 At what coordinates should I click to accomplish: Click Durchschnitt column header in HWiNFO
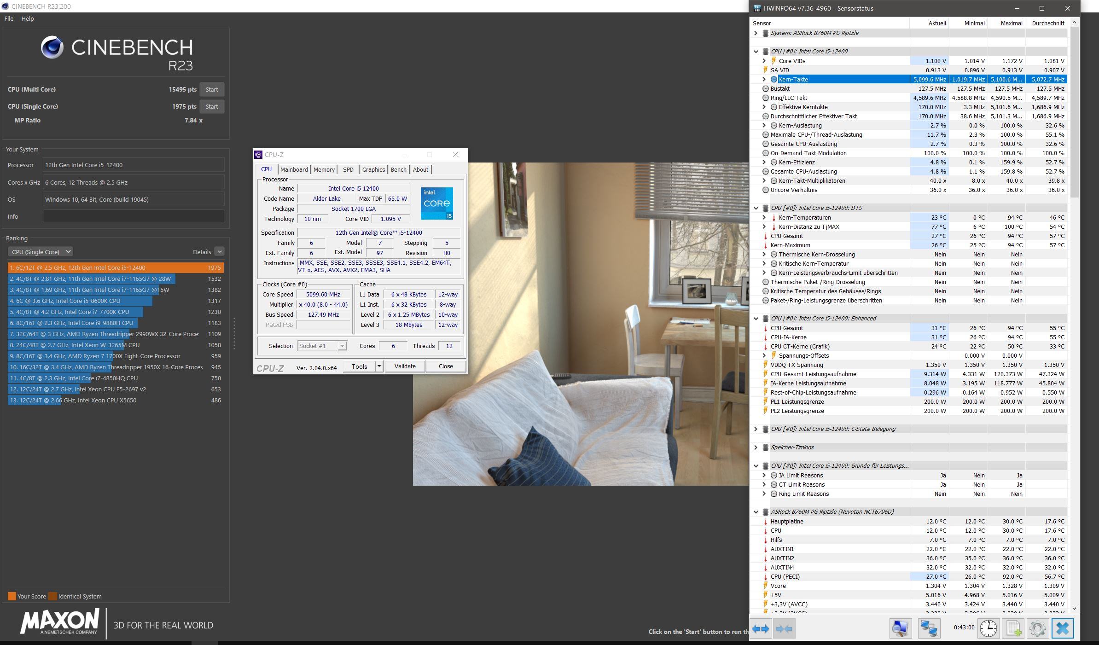click(1046, 23)
